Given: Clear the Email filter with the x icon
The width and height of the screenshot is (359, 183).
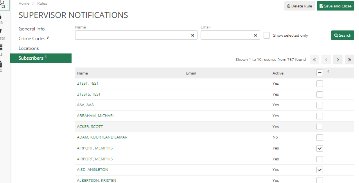Looking at the screenshot, I should 255,36.
